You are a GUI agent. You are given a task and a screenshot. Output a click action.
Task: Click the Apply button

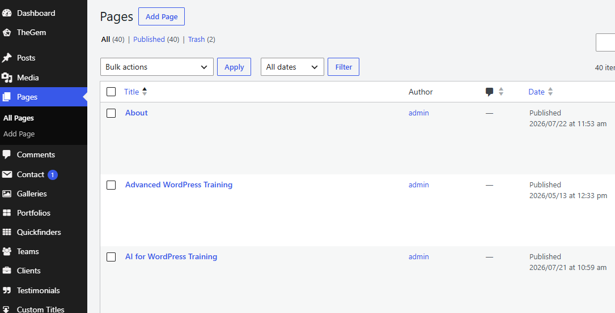tap(234, 67)
